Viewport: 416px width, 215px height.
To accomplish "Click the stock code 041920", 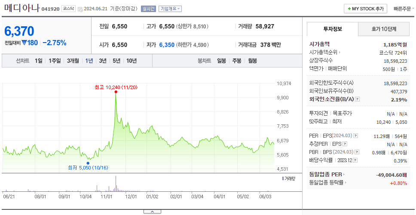I will pos(50,9).
